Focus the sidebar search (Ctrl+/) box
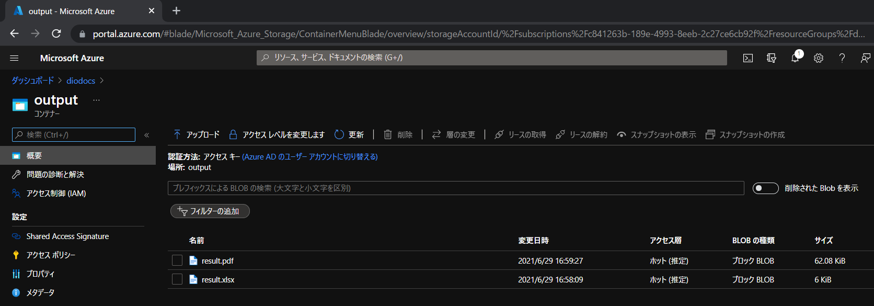 74,135
